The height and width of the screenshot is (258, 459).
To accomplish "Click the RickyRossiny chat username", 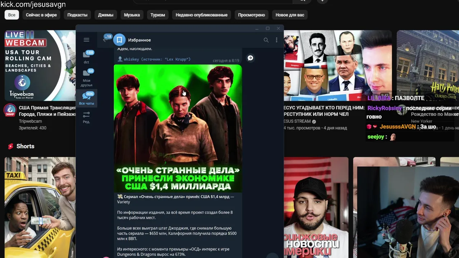I will 384,108.
